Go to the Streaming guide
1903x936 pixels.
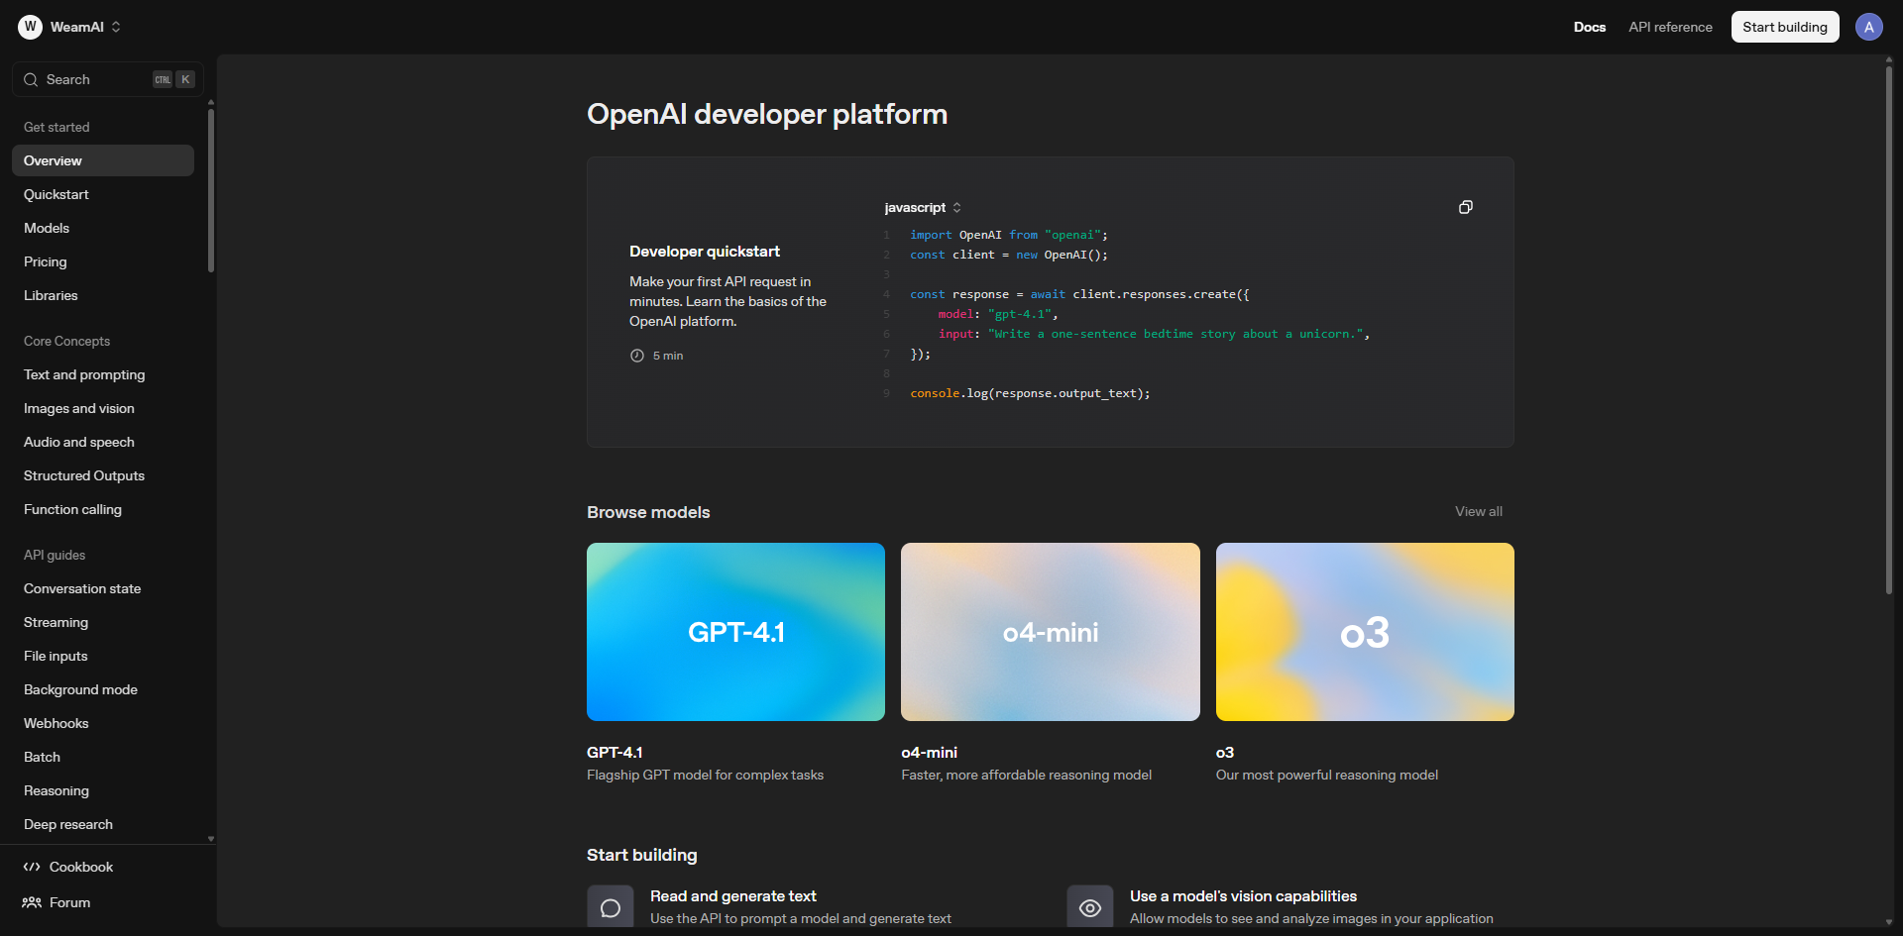coord(103,622)
